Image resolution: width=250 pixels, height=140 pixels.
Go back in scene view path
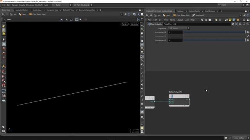[x=3, y=14]
